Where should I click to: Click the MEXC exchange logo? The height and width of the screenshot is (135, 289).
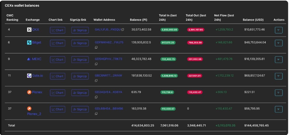(29, 59)
